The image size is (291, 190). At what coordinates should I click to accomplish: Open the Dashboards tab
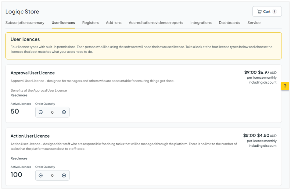coord(229,23)
